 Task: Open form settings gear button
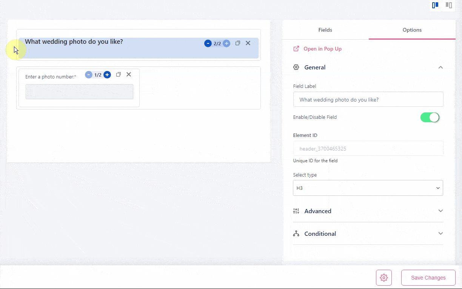384,278
